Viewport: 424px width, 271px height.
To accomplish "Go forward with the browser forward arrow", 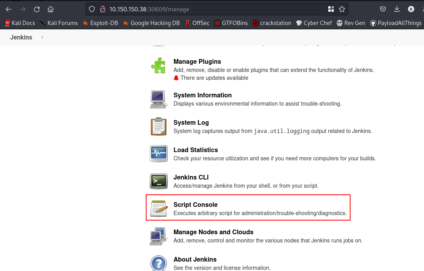I will tap(23, 9).
